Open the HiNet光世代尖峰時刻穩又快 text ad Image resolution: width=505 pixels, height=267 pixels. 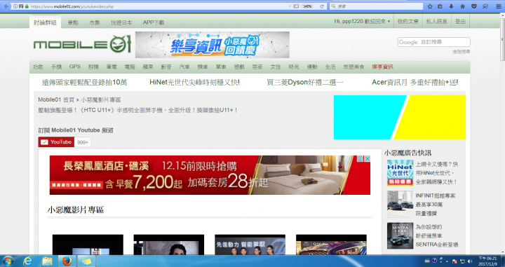coord(194,83)
